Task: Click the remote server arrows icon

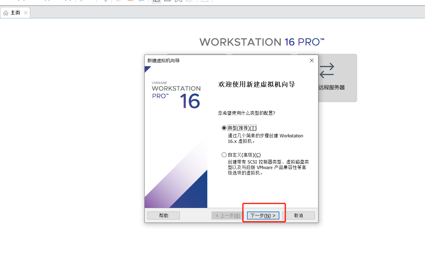Action: coord(327,71)
